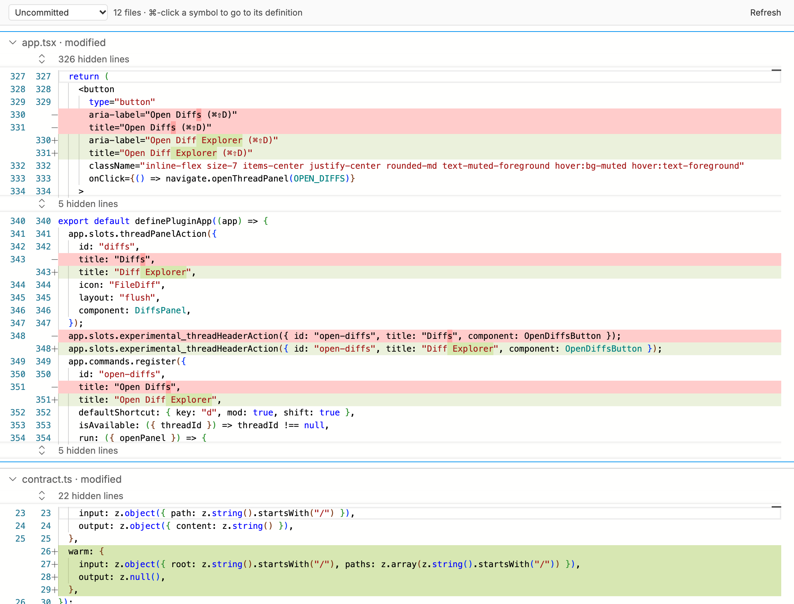
Task: Click the Refresh button
Action: [x=765, y=13]
